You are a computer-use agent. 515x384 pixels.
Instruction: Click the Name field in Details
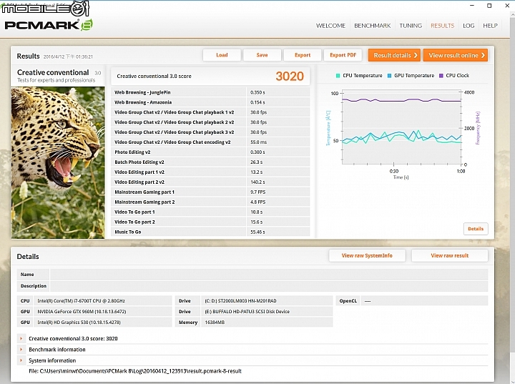[x=269, y=275]
